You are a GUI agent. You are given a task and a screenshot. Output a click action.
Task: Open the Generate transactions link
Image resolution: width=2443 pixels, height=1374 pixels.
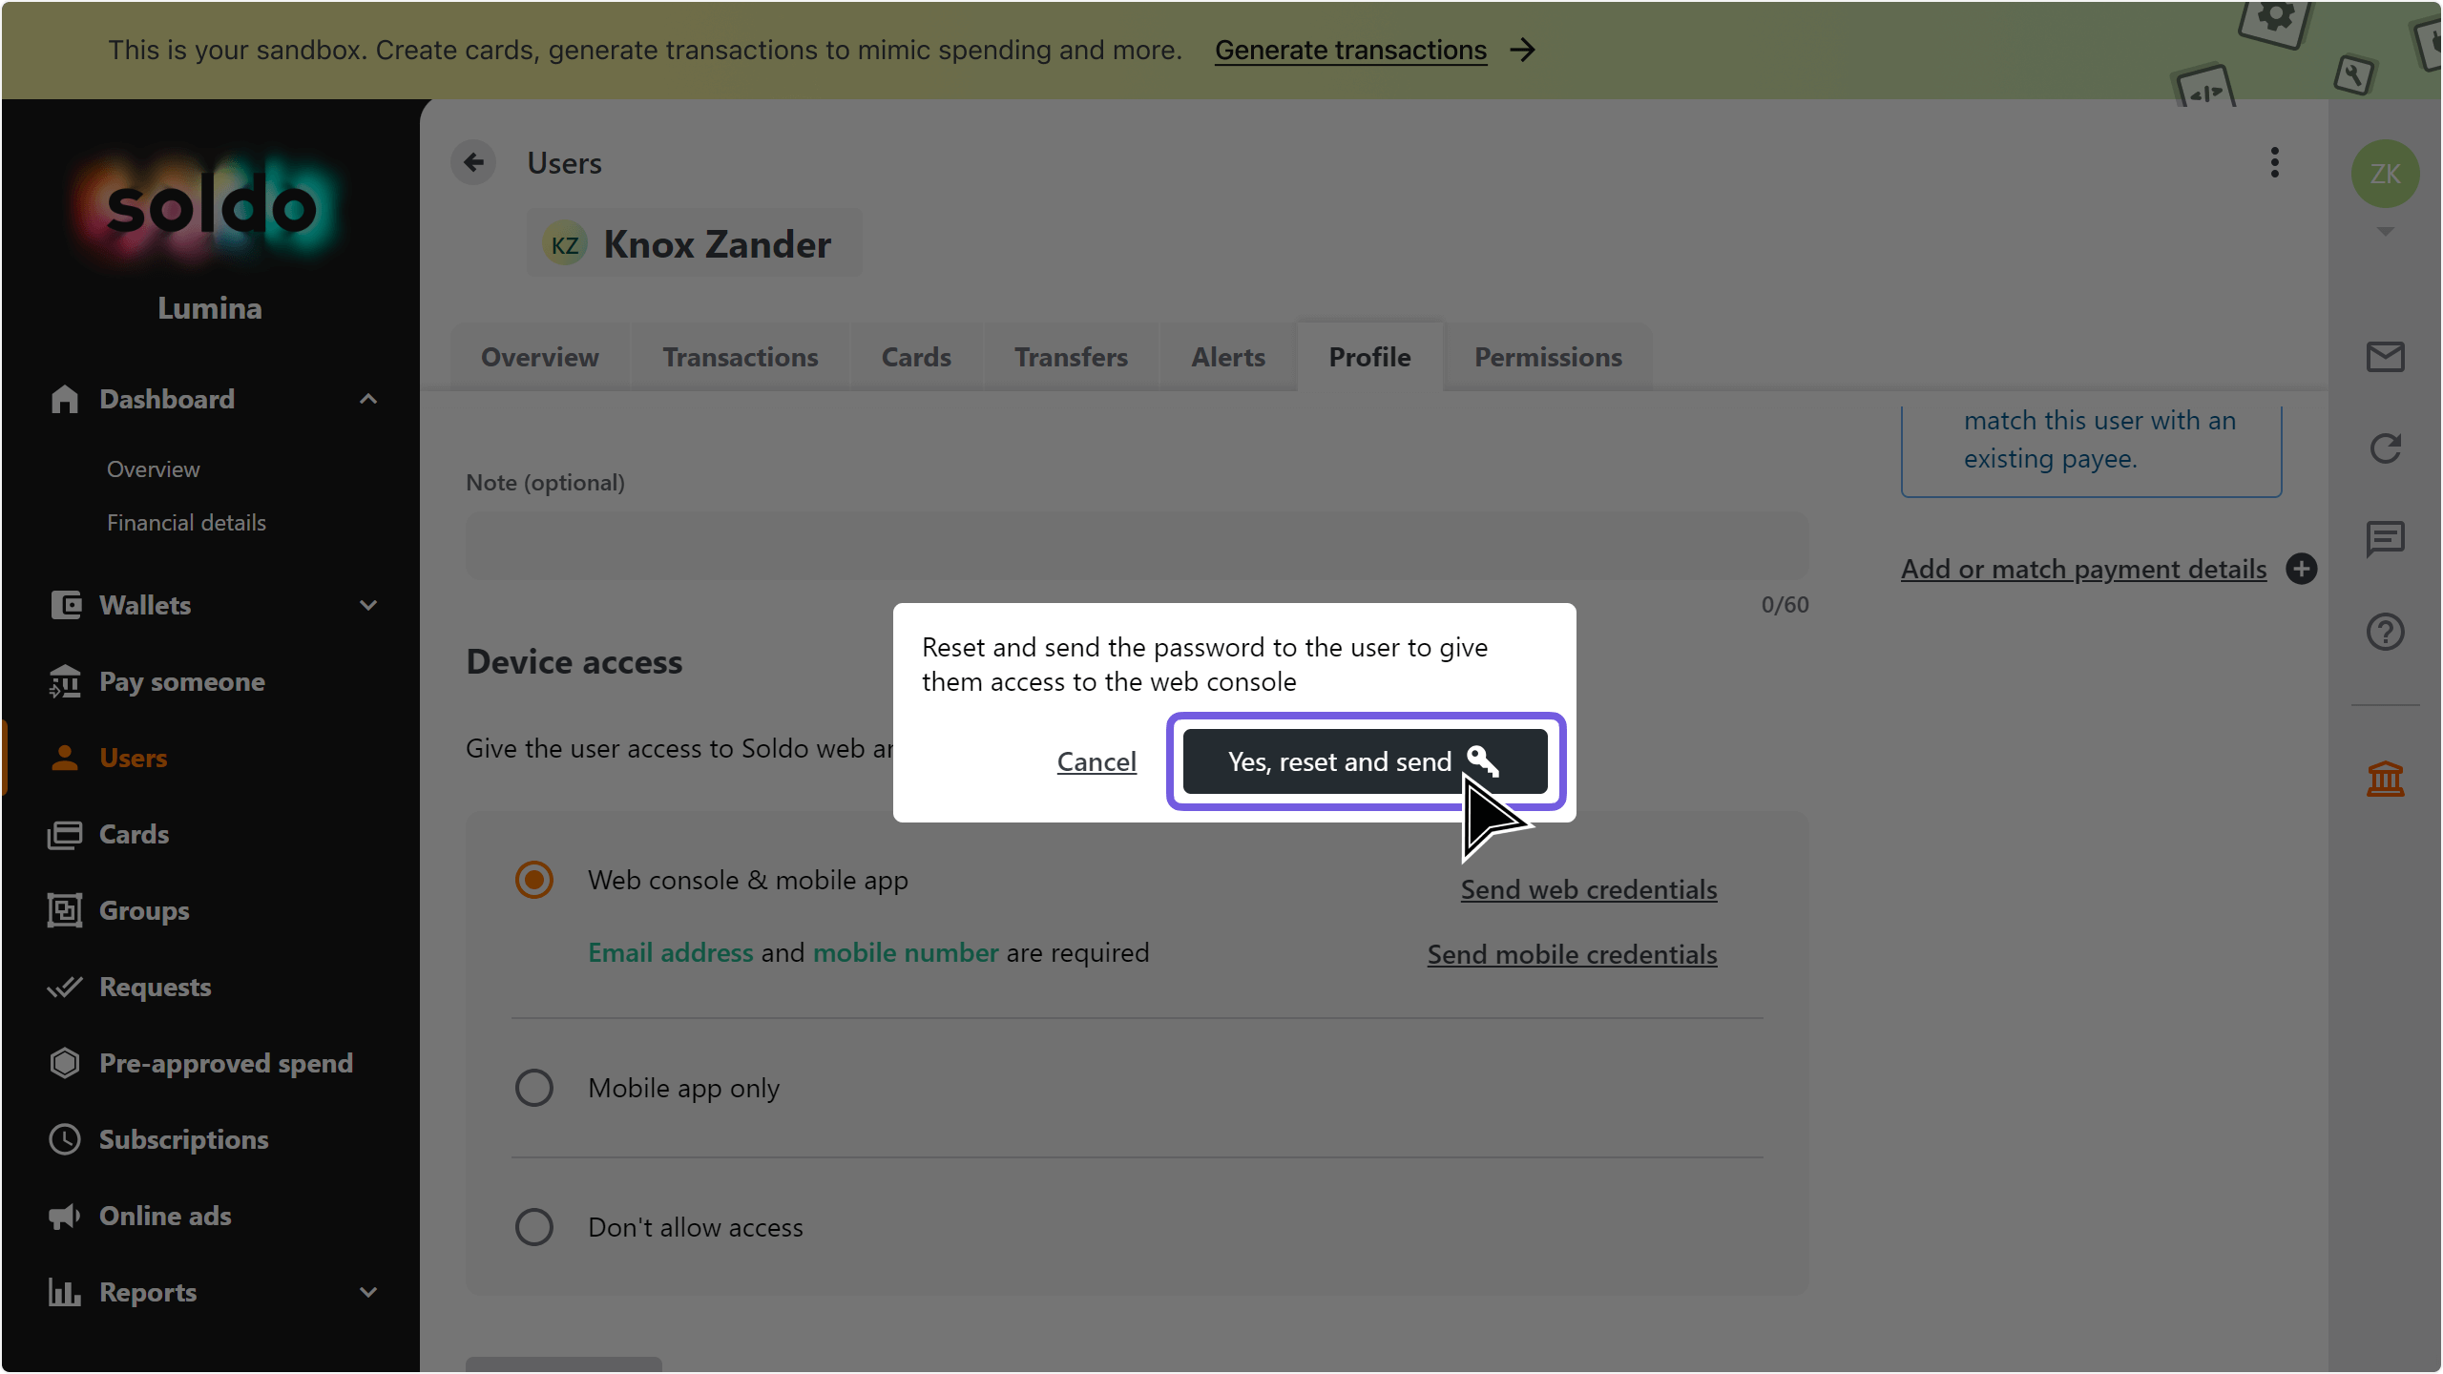pyautogui.click(x=1349, y=50)
